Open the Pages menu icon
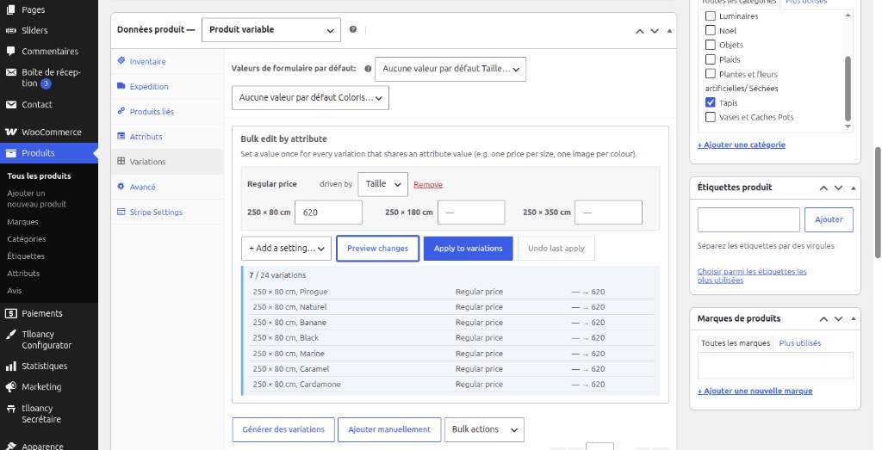This screenshot has width=882, height=450. [x=10, y=9]
